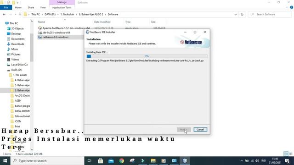This screenshot has height=165, width=294.
Task: Open ICON folder in tree
Action: coord(16,121)
